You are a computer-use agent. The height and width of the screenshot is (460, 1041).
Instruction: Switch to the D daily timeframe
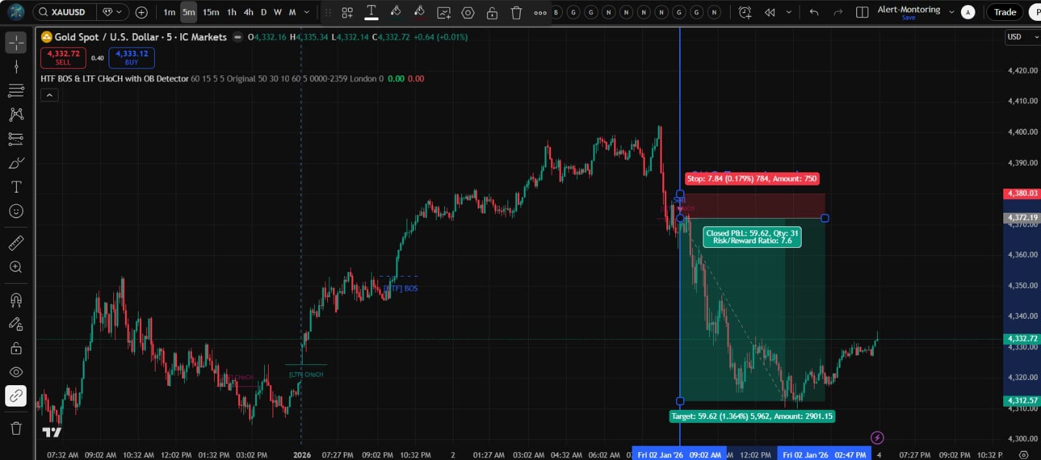[x=264, y=12]
